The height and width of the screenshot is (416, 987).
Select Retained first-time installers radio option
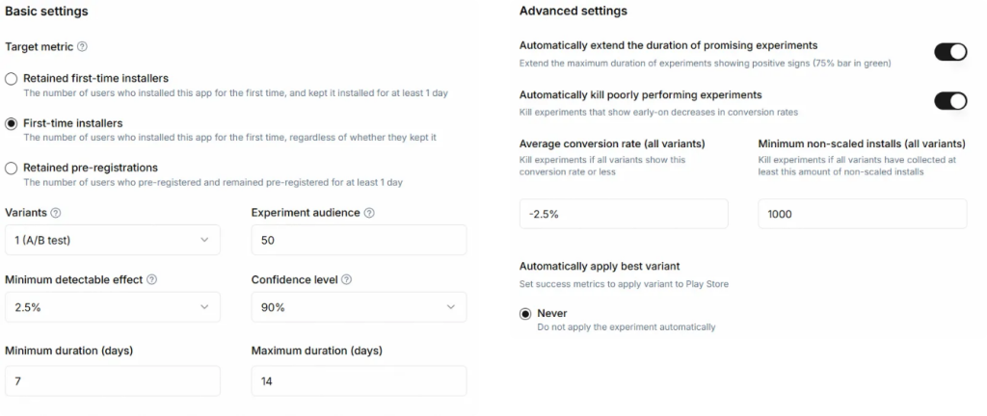tap(12, 78)
